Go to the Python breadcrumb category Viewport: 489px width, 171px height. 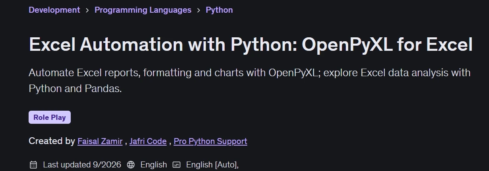point(219,10)
